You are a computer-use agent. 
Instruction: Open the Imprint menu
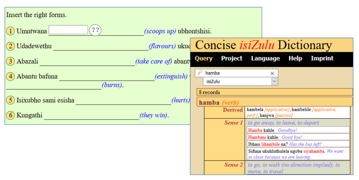click(x=322, y=58)
